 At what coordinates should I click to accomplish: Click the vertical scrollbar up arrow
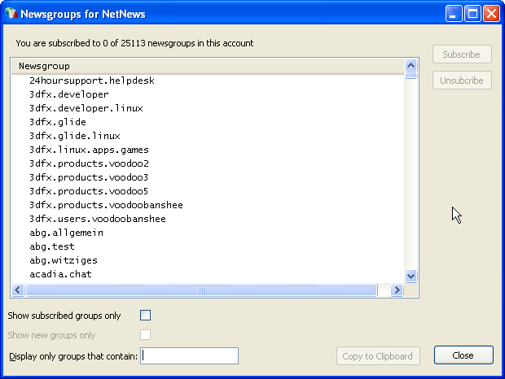click(411, 66)
